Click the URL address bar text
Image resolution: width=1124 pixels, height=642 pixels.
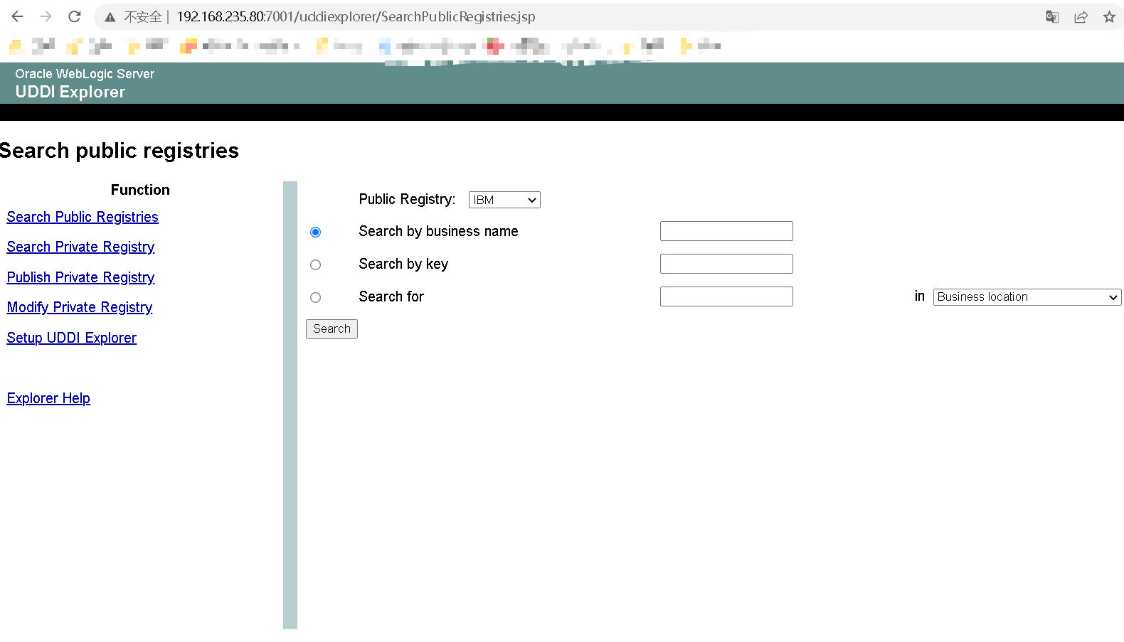pos(356,16)
